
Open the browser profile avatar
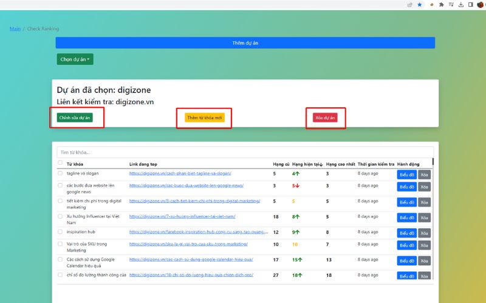[481, 5]
